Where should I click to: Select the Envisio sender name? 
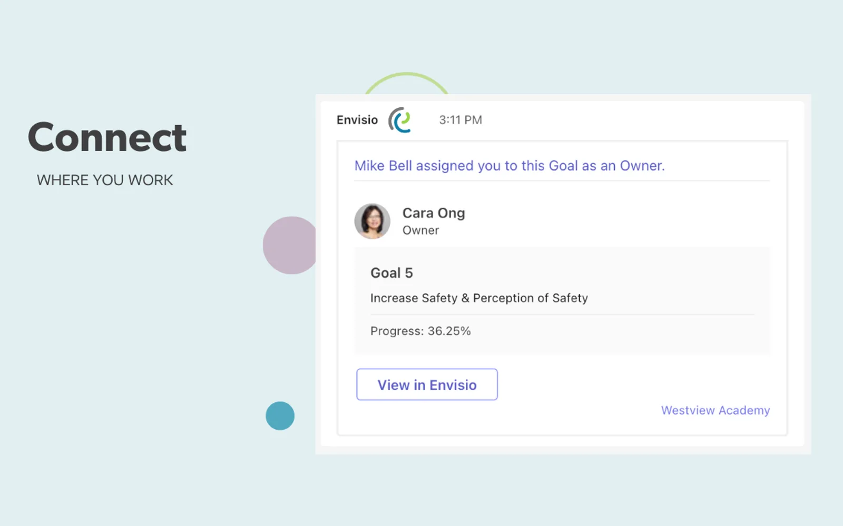pos(357,120)
